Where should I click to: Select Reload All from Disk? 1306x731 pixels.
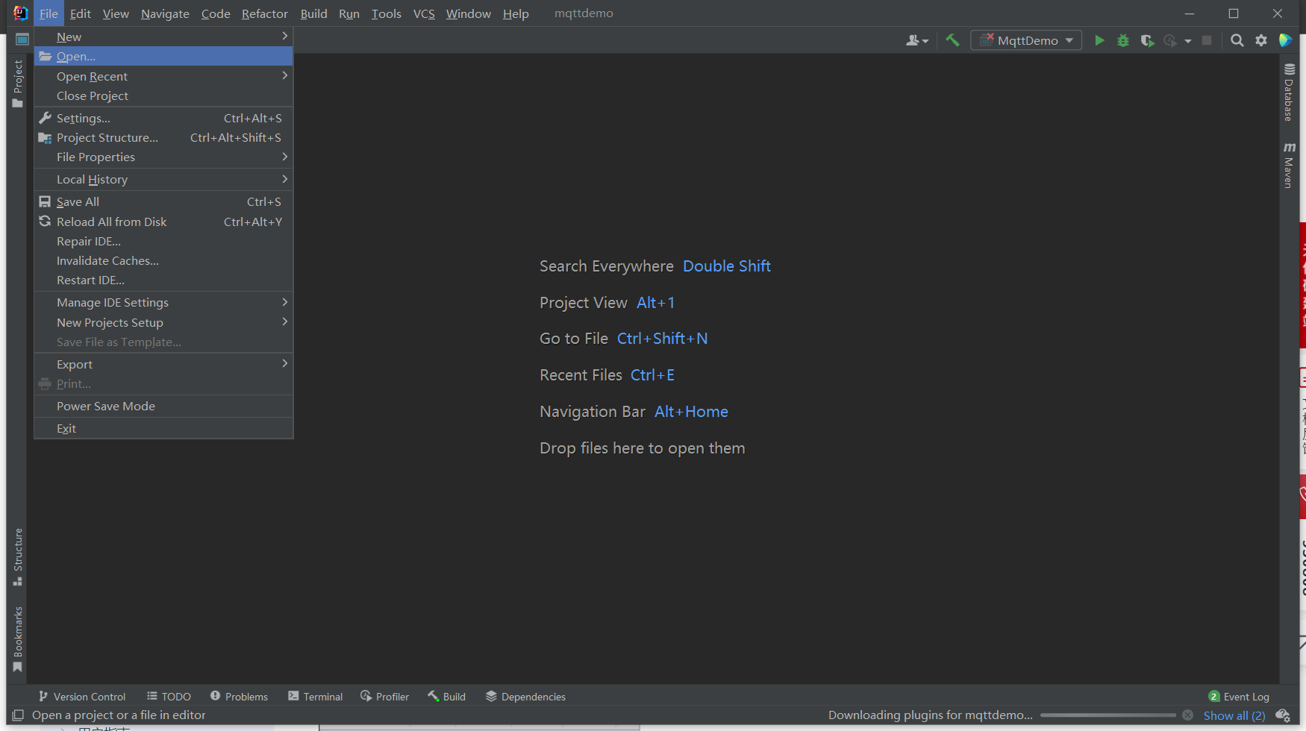pos(163,222)
